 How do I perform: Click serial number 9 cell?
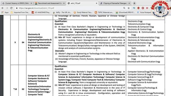[15, 42]
